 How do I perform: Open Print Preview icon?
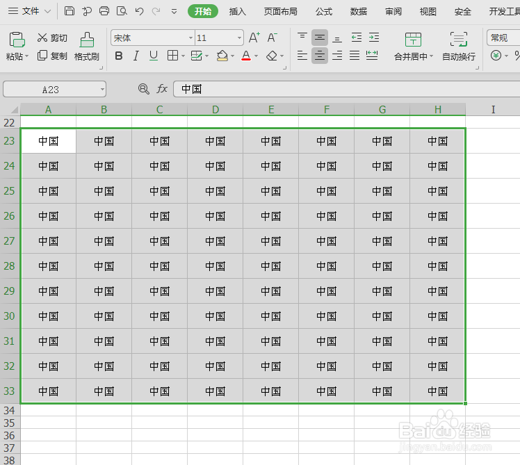pyautogui.click(x=122, y=11)
